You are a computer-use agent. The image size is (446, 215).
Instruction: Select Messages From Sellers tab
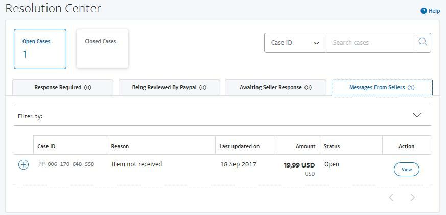[382, 88]
